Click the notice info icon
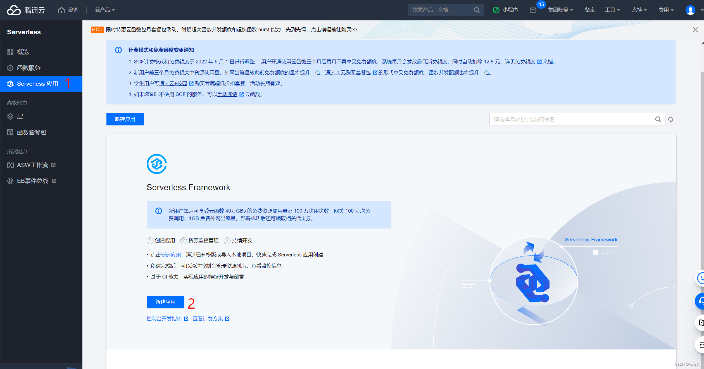 click(x=118, y=50)
